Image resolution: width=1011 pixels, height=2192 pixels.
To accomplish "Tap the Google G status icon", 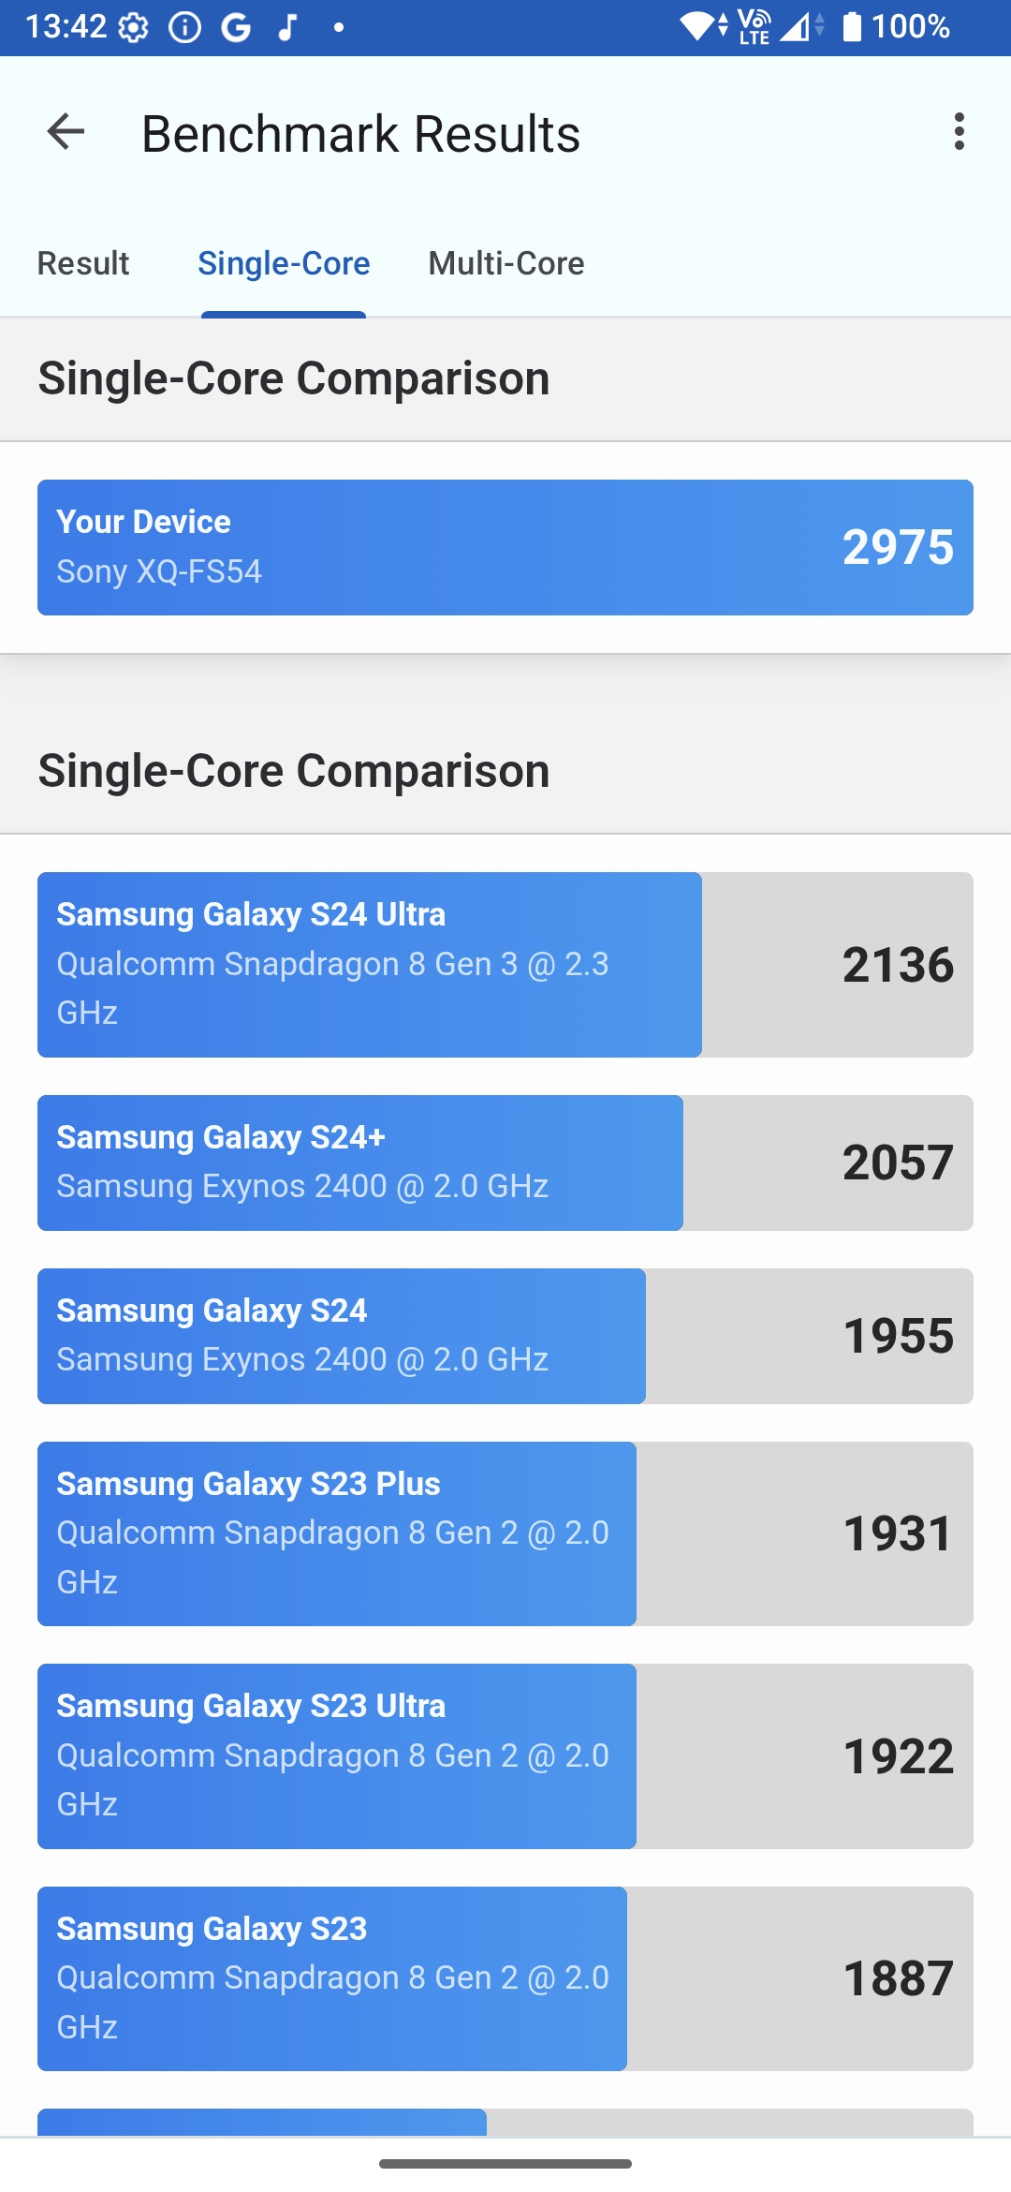I will point(236,27).
